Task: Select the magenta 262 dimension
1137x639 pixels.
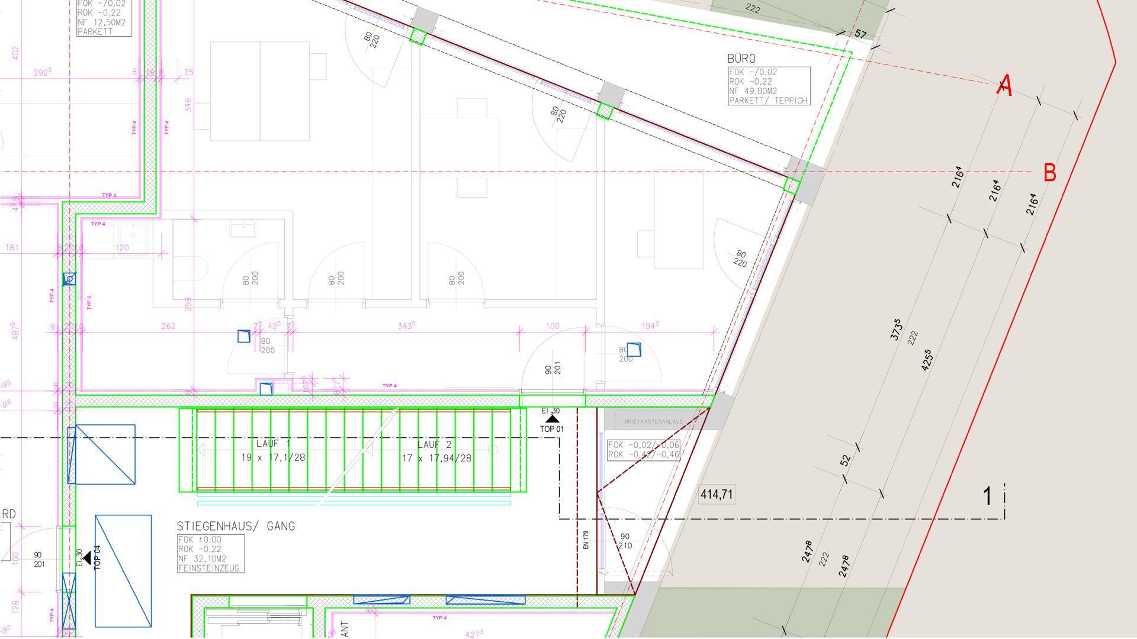Action: coord(168,326)
